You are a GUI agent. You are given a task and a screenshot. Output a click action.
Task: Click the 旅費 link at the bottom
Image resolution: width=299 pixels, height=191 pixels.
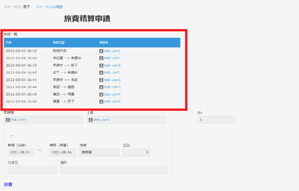[x=8, y=185]
